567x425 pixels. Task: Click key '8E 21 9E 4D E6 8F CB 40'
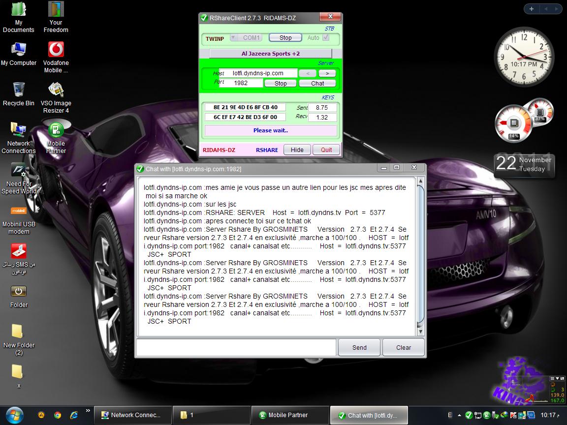click(x=245, y=107)
